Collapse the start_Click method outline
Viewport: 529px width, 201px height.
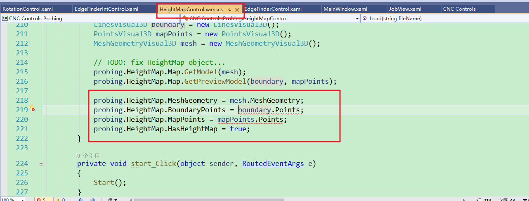click(x=41, y=163)
